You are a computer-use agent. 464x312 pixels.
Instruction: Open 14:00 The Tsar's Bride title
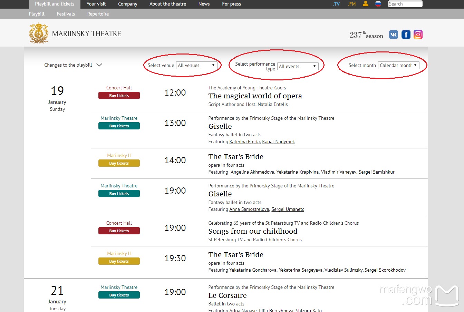coord(236,157)
